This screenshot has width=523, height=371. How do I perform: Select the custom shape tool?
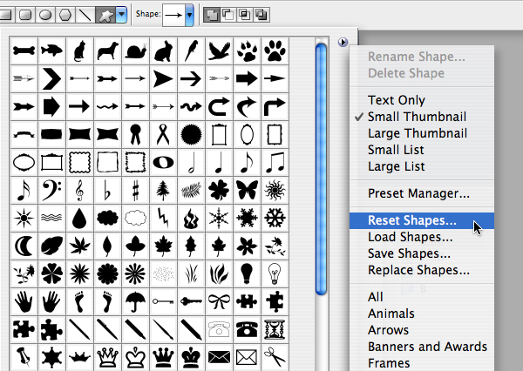tap(105, 14)
